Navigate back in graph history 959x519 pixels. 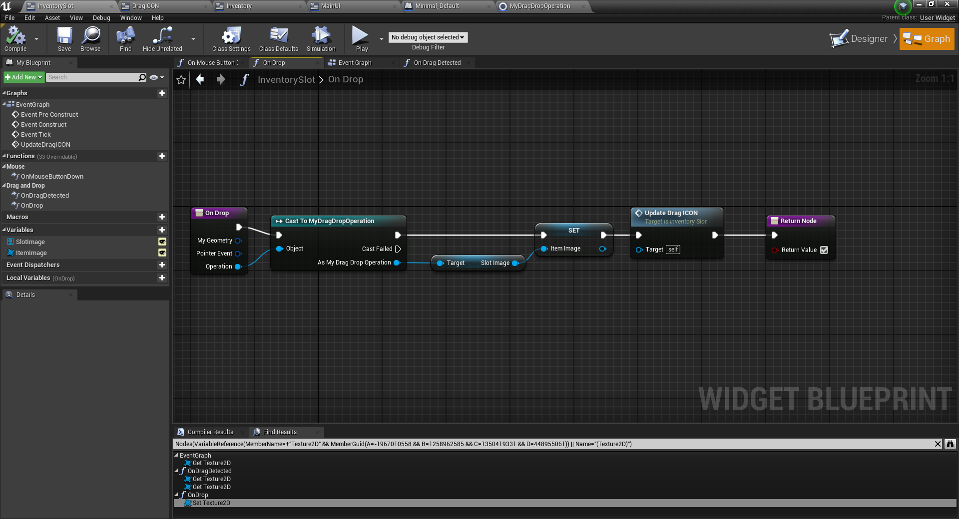coord(200,79)
